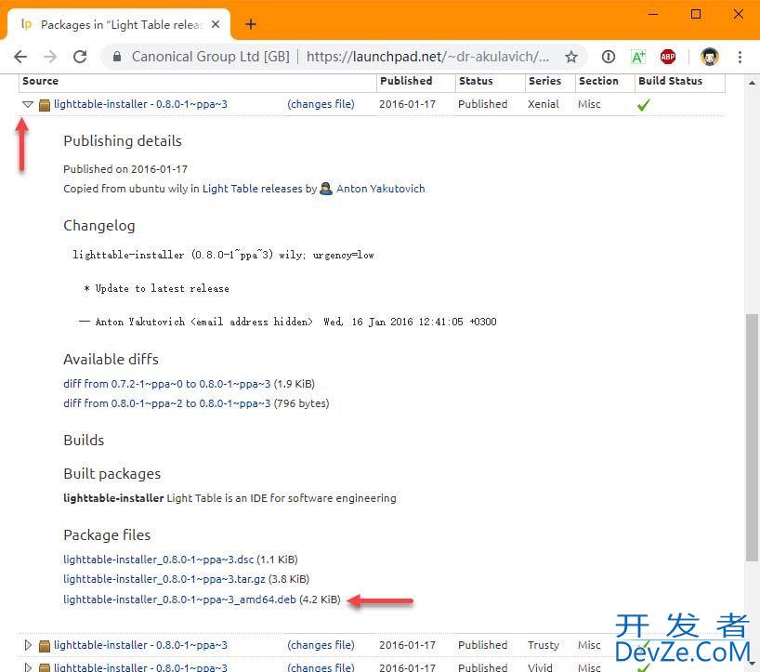
Task: Download the .tar.gz package file
Action: point(164,579)
